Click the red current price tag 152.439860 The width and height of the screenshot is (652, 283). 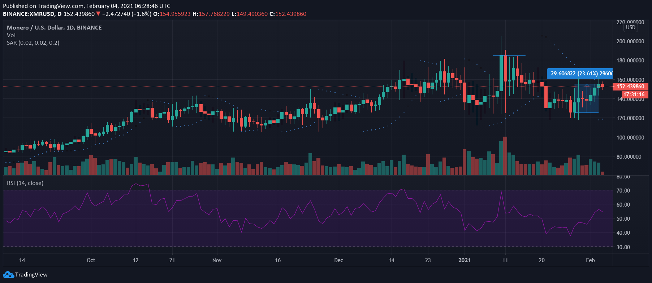tap(630, 87)
